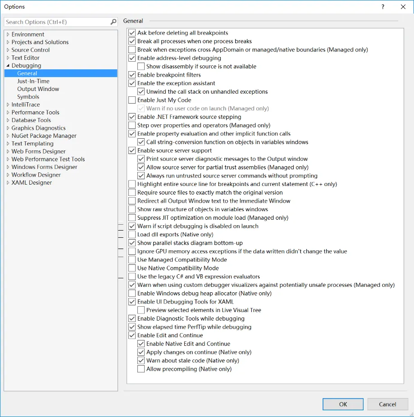Check Enable Windows debug heap allocator
Viewport: 414px width, 417px height.
(x=132, y=293)
